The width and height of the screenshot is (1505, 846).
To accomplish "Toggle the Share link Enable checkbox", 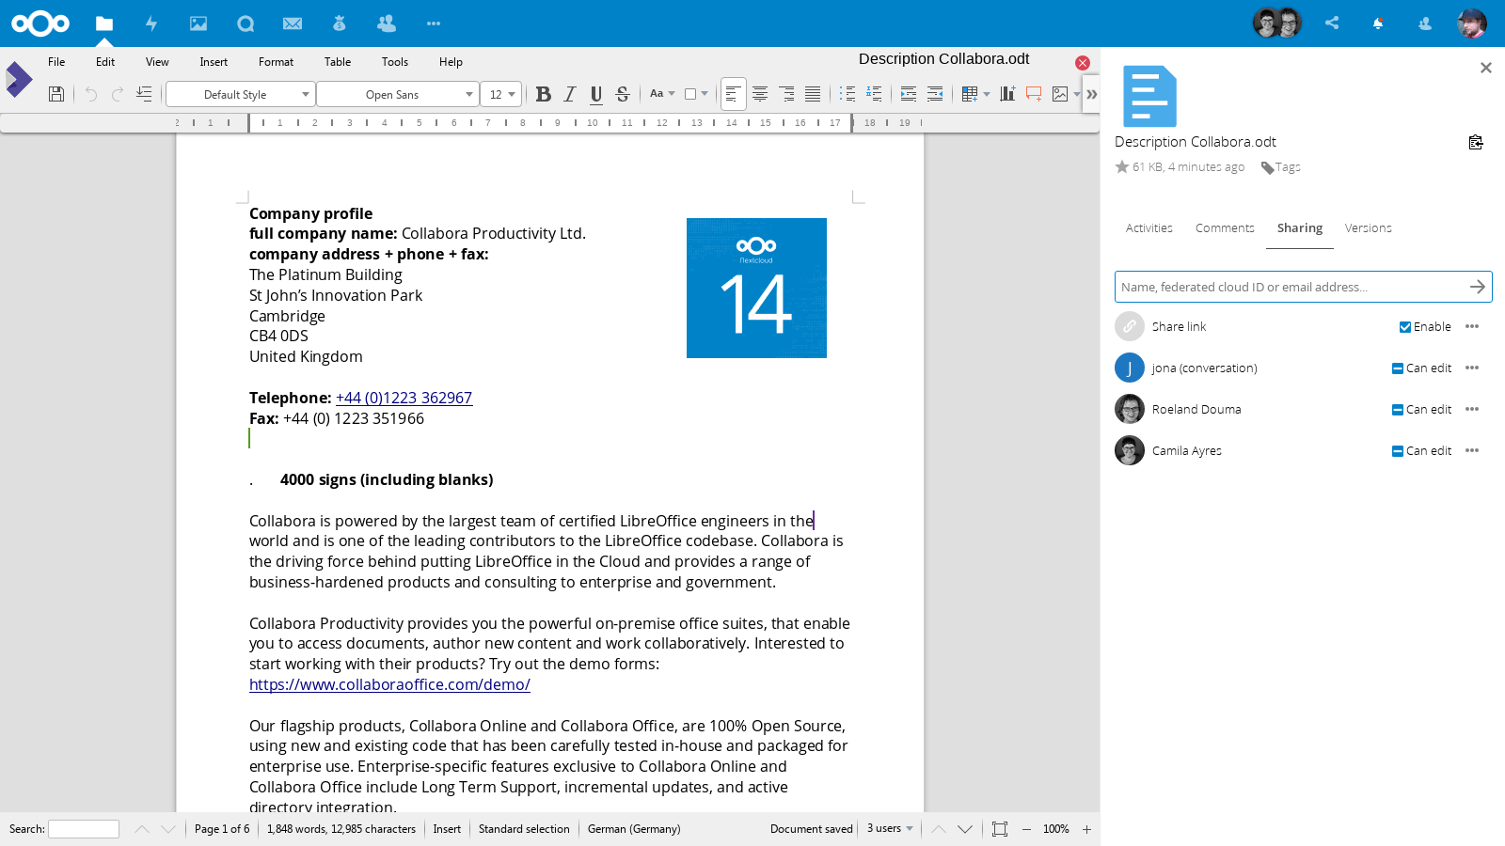I will tap(1405, 327).
